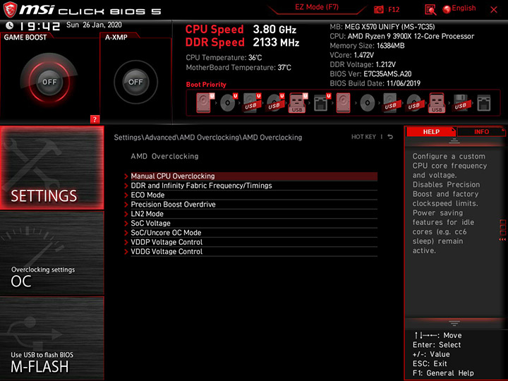
Task: Switch to the INFO tab
Action: click(481, 131)
